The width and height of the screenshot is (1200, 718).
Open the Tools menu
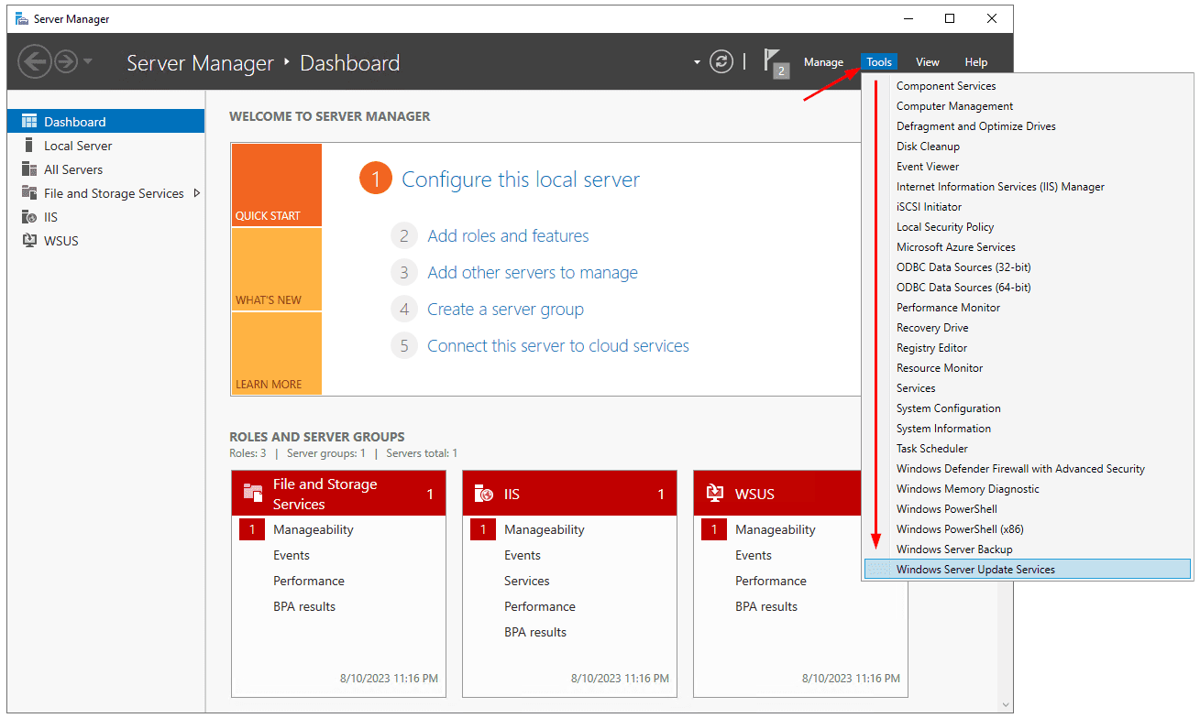click(x=879, y=62)
